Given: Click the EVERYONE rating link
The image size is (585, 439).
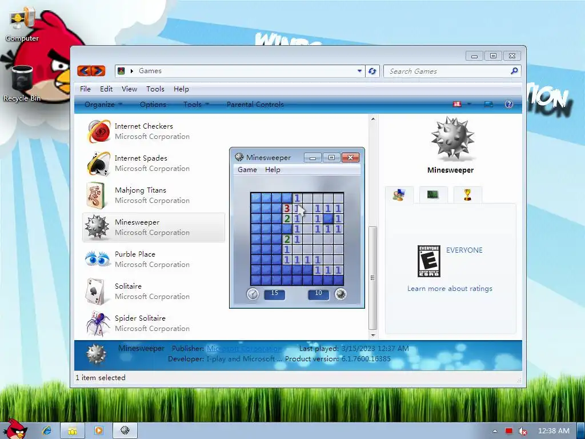Looking at the screenshot, I should coord(464,250).
